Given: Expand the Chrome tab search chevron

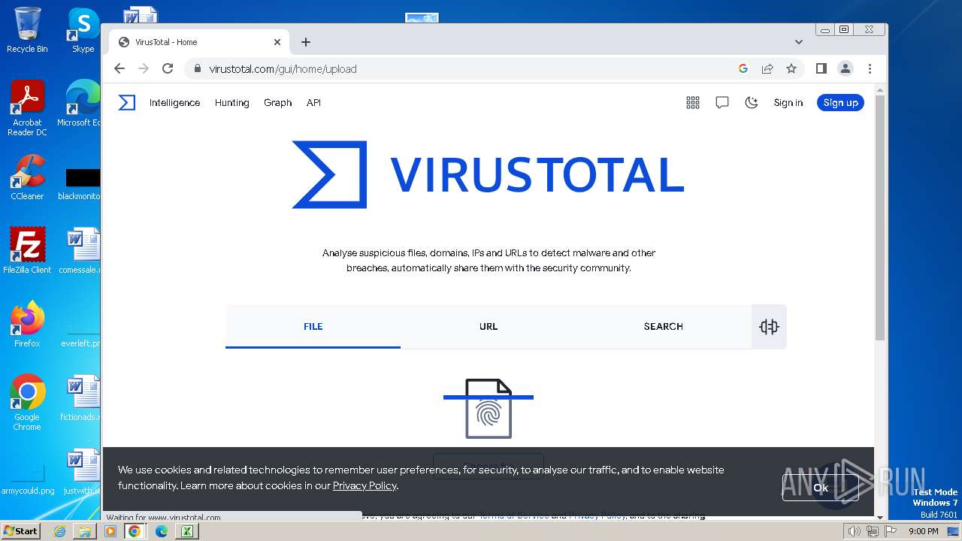Looking at the screenshot, I should [799, 42].
